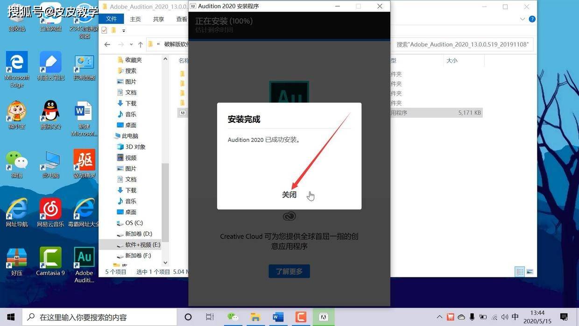
Task: Select the 好压 desktop icon
Action: click(17, 262)
